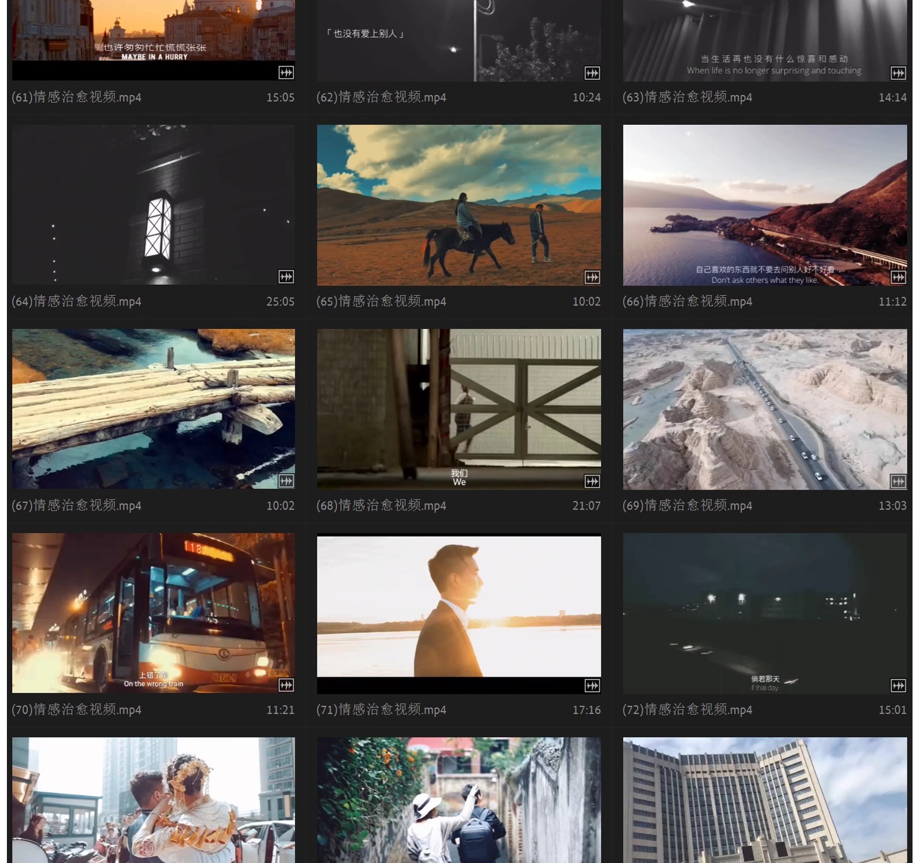The height and width of the screenshot is (863, 920).
Task: Click the 11:12 duration of clip (66)
Action: coord(892,302)
